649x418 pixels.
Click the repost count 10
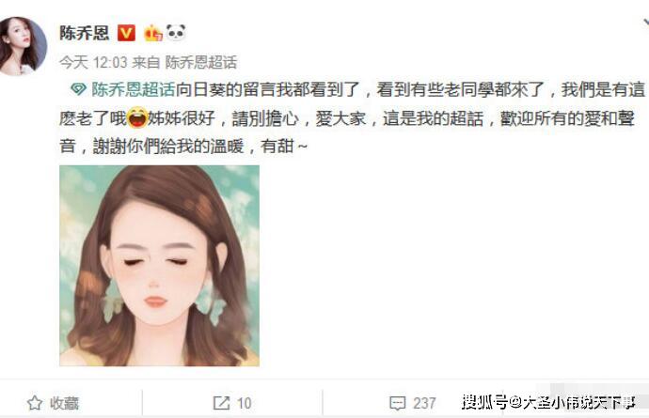[245, 403]
